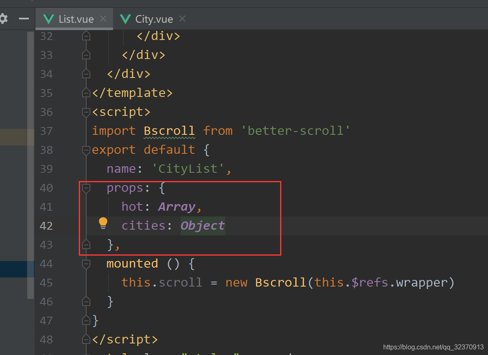Click the Vue icon on the City.vue tab
This screenshot has width=488, height=355.
(125, 19)
